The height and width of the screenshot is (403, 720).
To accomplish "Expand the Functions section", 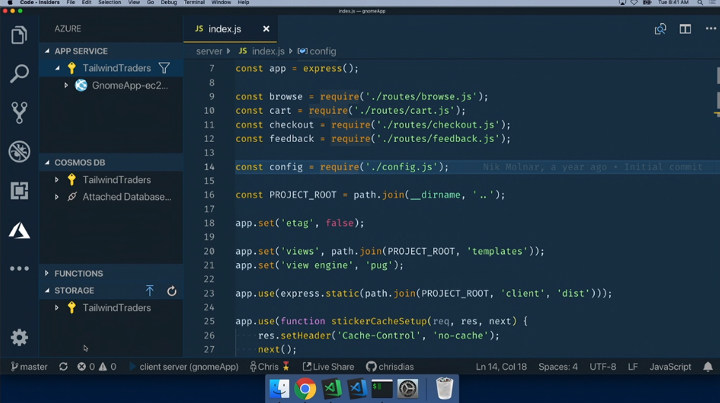I will (78, 274).
